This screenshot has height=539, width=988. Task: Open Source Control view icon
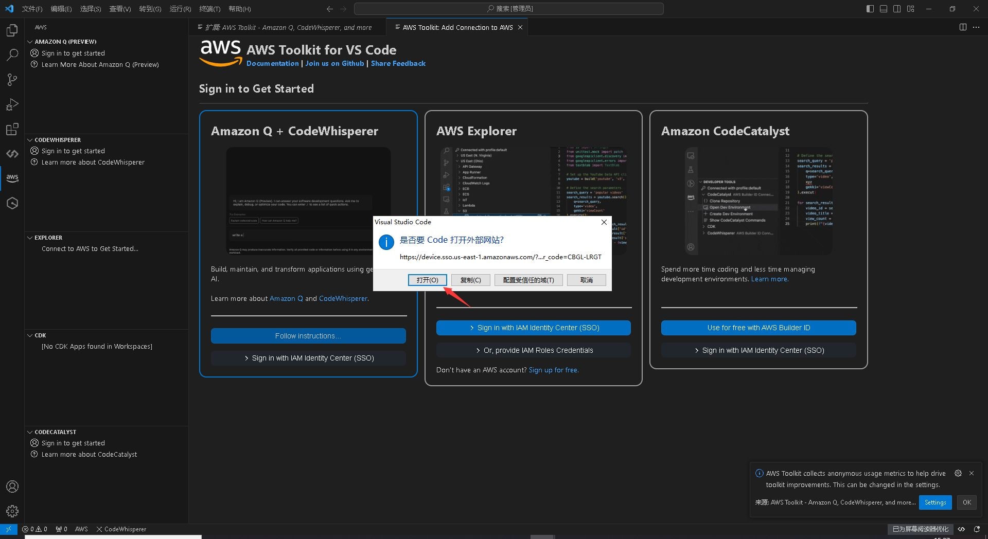click(12, 79)
